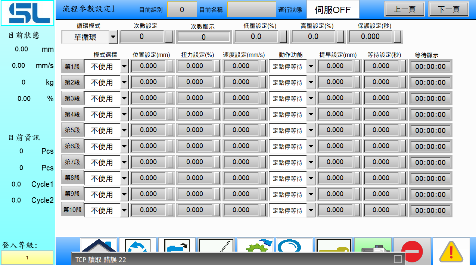This screenshot has height=265, width=476.
Task: Click the 登入等級 field showing 1
Action: pos(27,258)
